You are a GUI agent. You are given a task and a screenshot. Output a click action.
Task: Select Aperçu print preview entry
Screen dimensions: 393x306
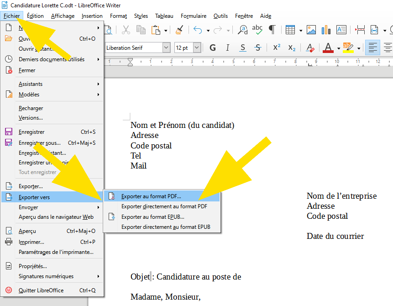click(x=52, y=231)
